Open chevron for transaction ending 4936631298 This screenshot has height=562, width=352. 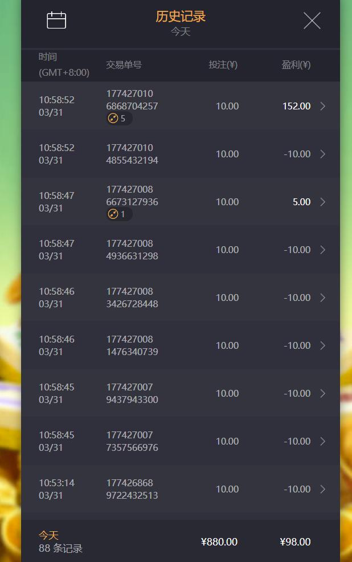pos(322,250)
